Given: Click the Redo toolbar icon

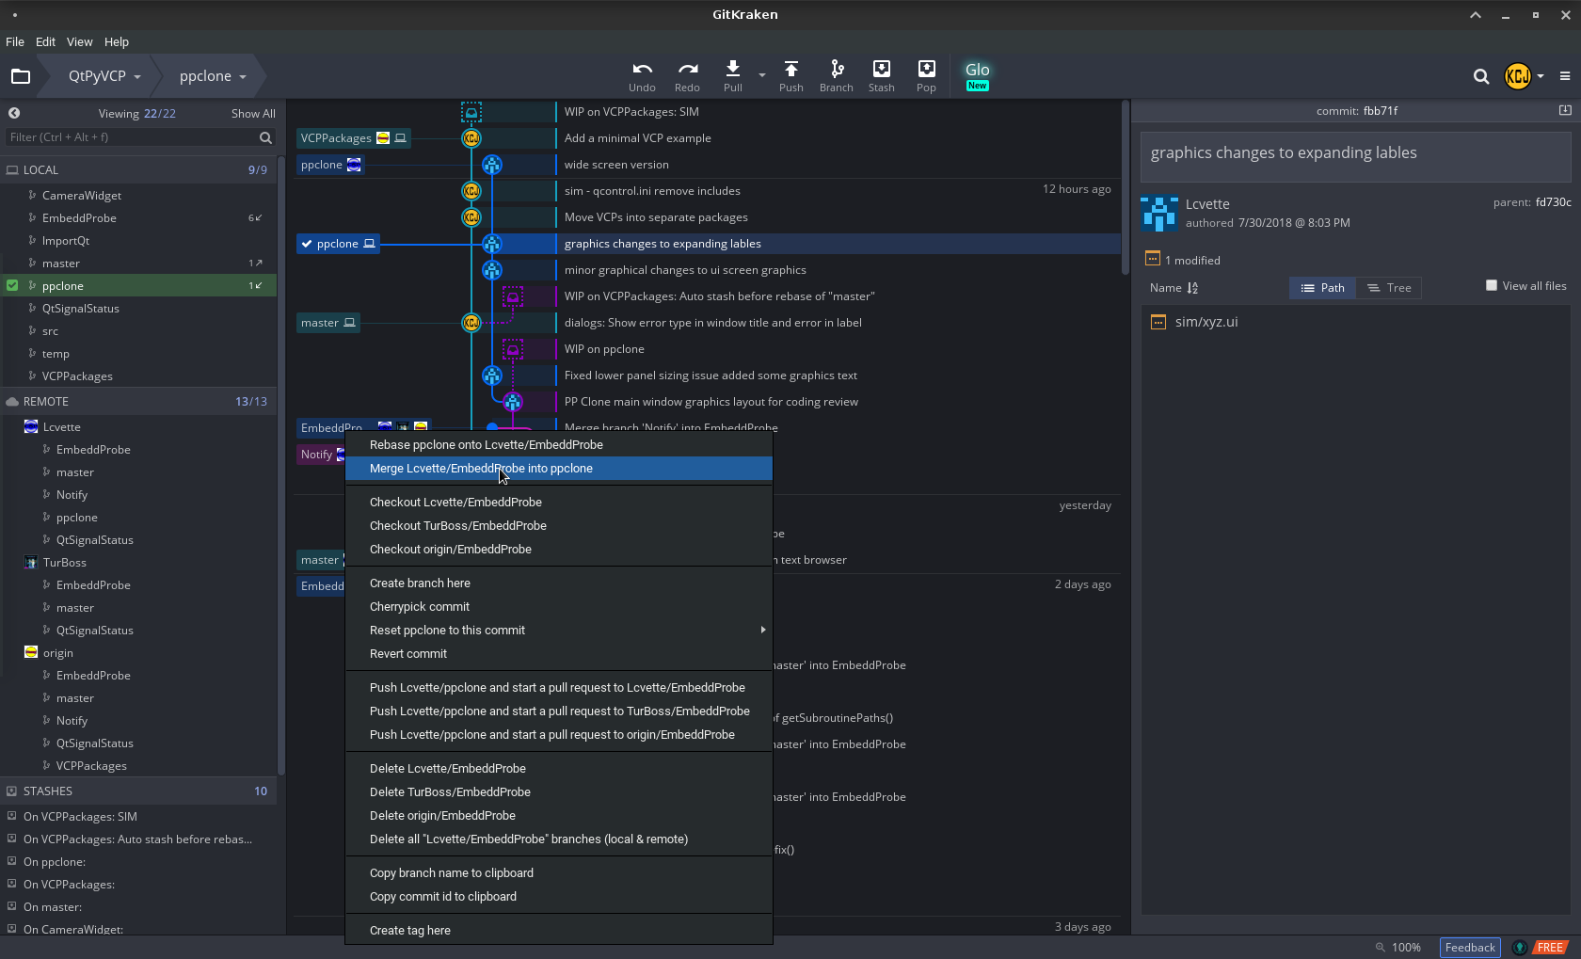Looking at the screenshot, I should [687, 75].
